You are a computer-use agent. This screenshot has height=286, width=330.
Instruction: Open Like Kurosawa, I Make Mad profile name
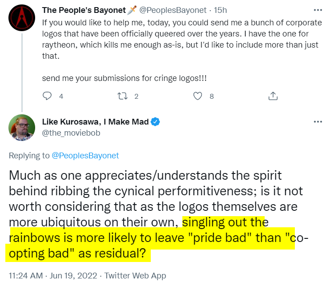point(95,122)
